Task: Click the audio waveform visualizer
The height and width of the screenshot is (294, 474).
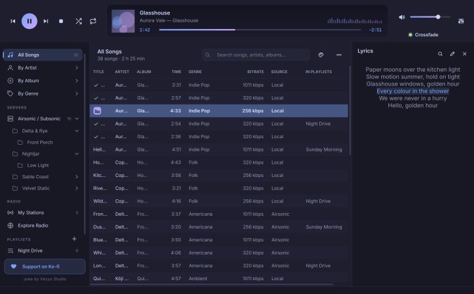Action: coord(355,21)
